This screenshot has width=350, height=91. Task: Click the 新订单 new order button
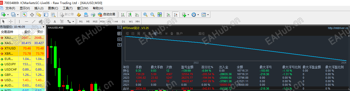(x=67, y=14)
